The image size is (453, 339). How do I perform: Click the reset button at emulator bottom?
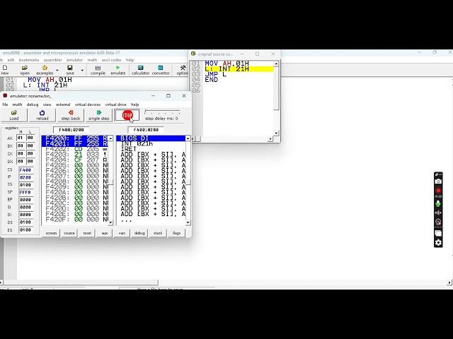[87, 233]
